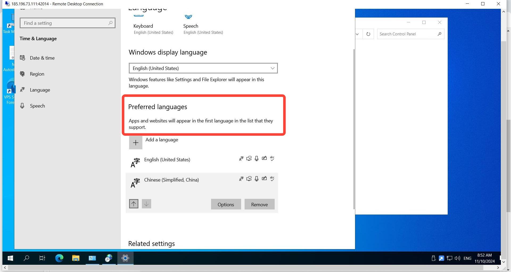511x272 pixels.
Task: Click the plus icon to add language
Action: point(136,143)
